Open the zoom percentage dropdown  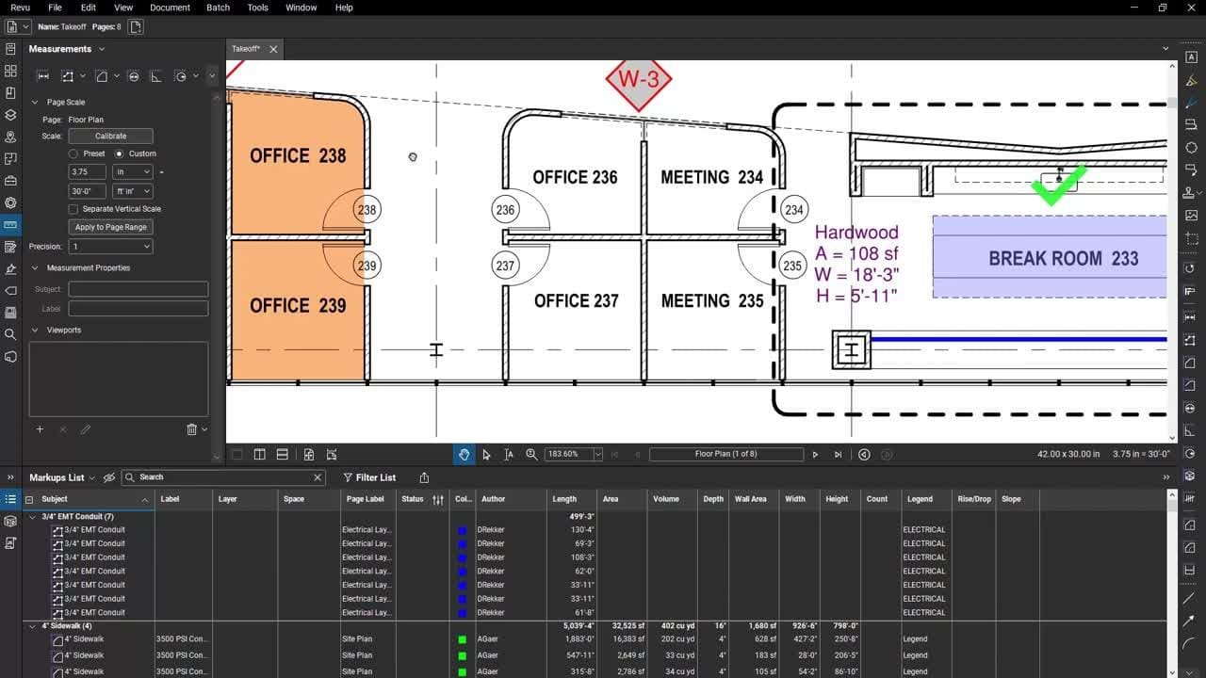tap(597, 454)
